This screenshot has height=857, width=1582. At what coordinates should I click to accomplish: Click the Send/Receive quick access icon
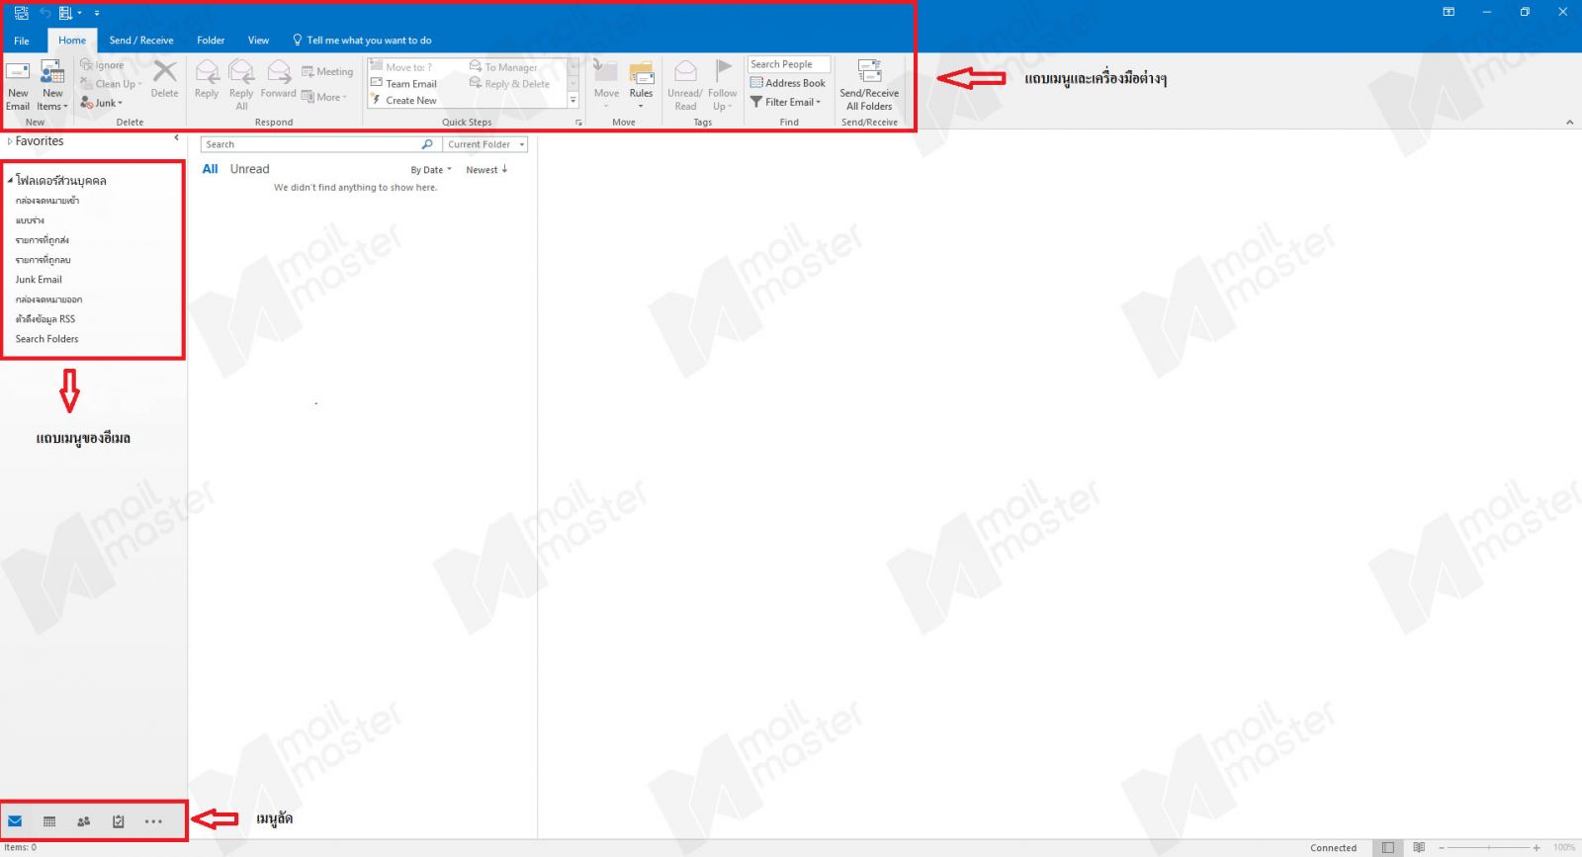tap(21, 13)
